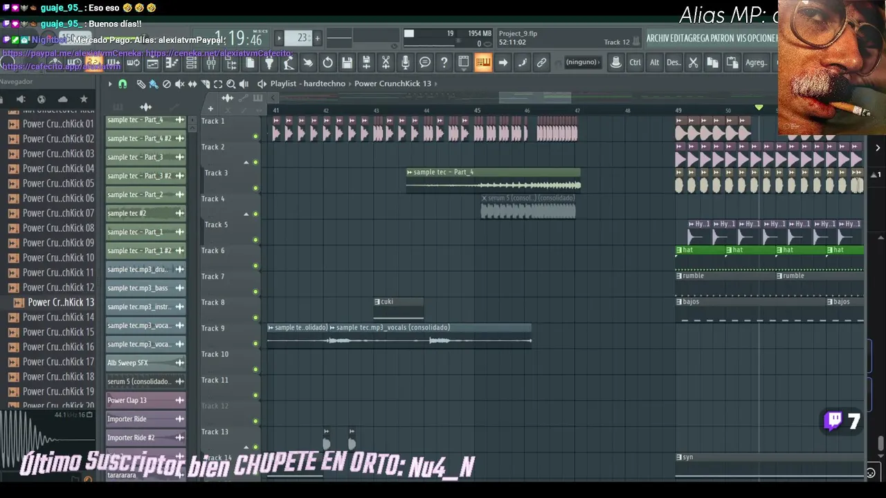The image size is (886, 498).
Task: Open the sample tec - Part_4 clip menu
Action: (410, 172)
